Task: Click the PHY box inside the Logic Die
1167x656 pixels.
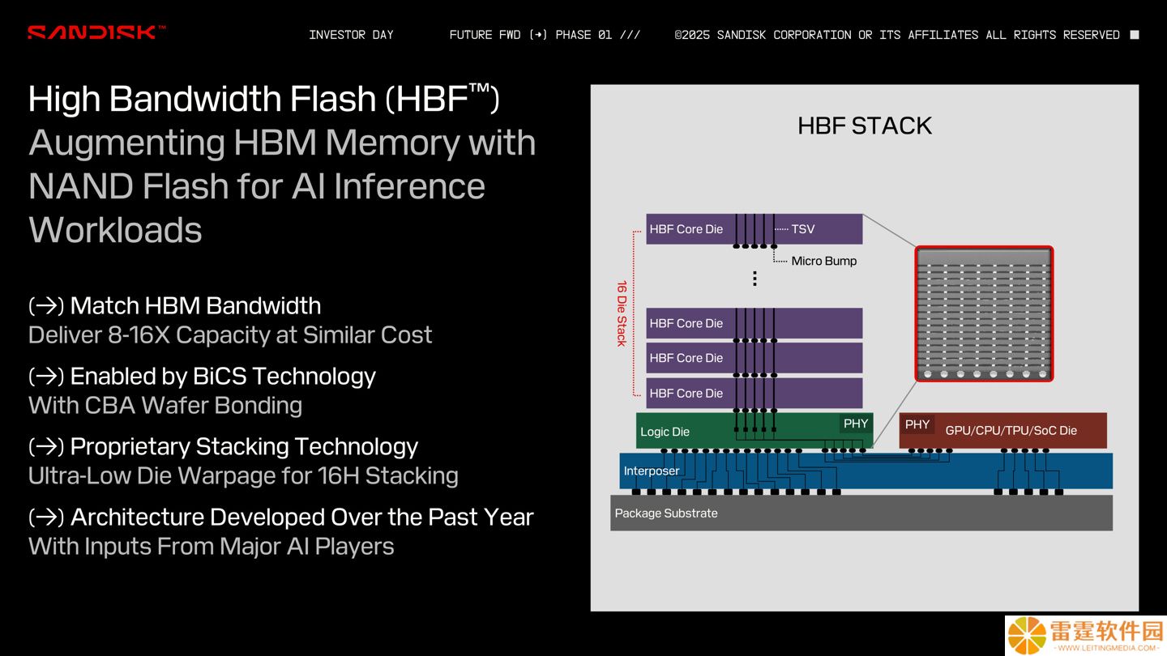Action: coord(856,424)
